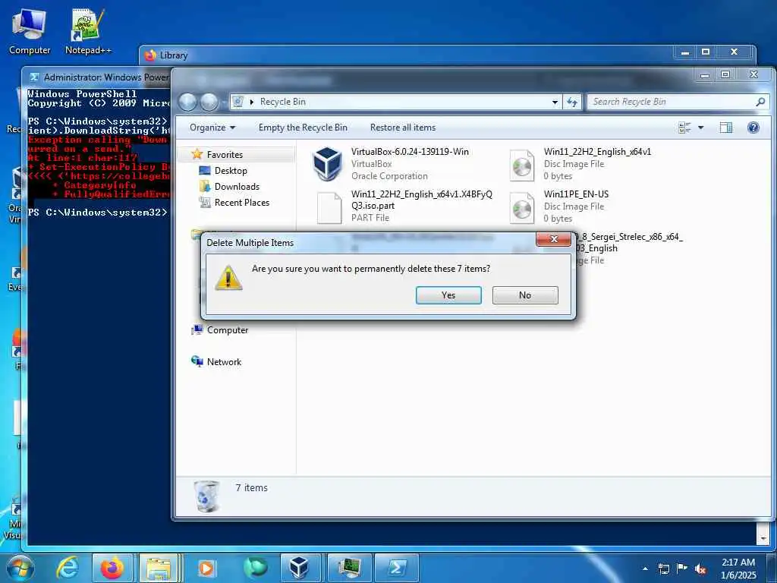
Task: Click the Explorer back arrow button
Action: pos(188,102)
